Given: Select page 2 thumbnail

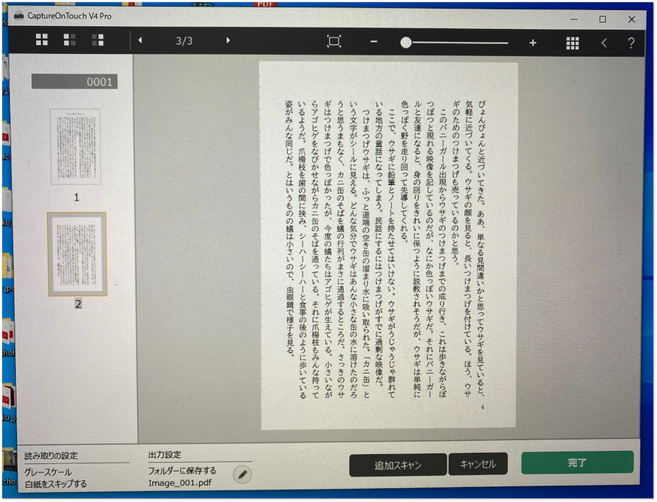Looking at the screenshot, I should (78, 254).
